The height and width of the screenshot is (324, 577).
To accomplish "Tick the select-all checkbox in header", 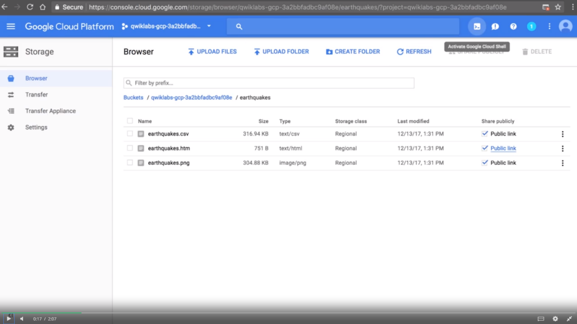I will tap(130, 121).
